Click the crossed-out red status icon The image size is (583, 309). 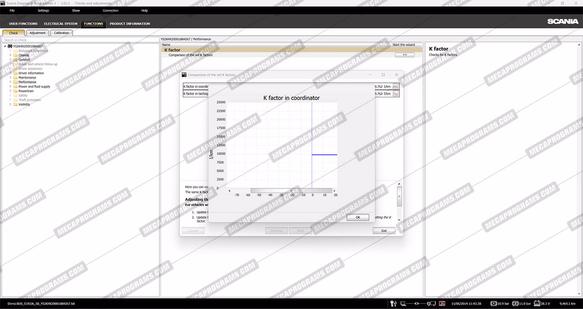(x=442, y=303)
